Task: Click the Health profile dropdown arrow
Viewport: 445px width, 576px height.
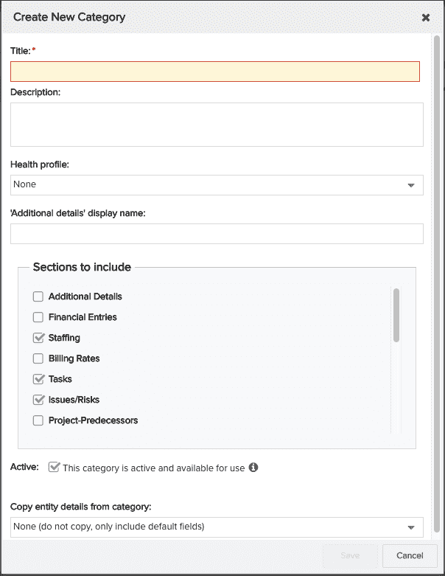Action: (x=411, y=185)
